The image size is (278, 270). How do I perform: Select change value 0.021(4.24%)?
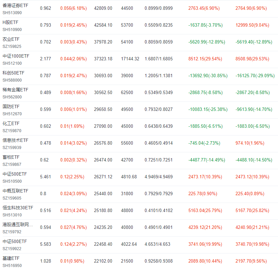pyautogui.click(x=73, y=211)
